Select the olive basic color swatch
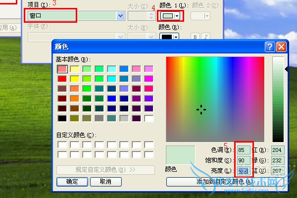Screen dimensions: 297x198 coord(75,118)
